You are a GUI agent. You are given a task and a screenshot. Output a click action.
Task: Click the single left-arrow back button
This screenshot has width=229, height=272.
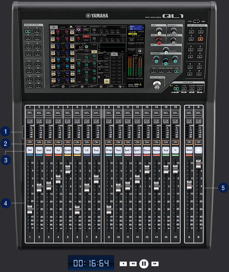(x=123, y=263)
